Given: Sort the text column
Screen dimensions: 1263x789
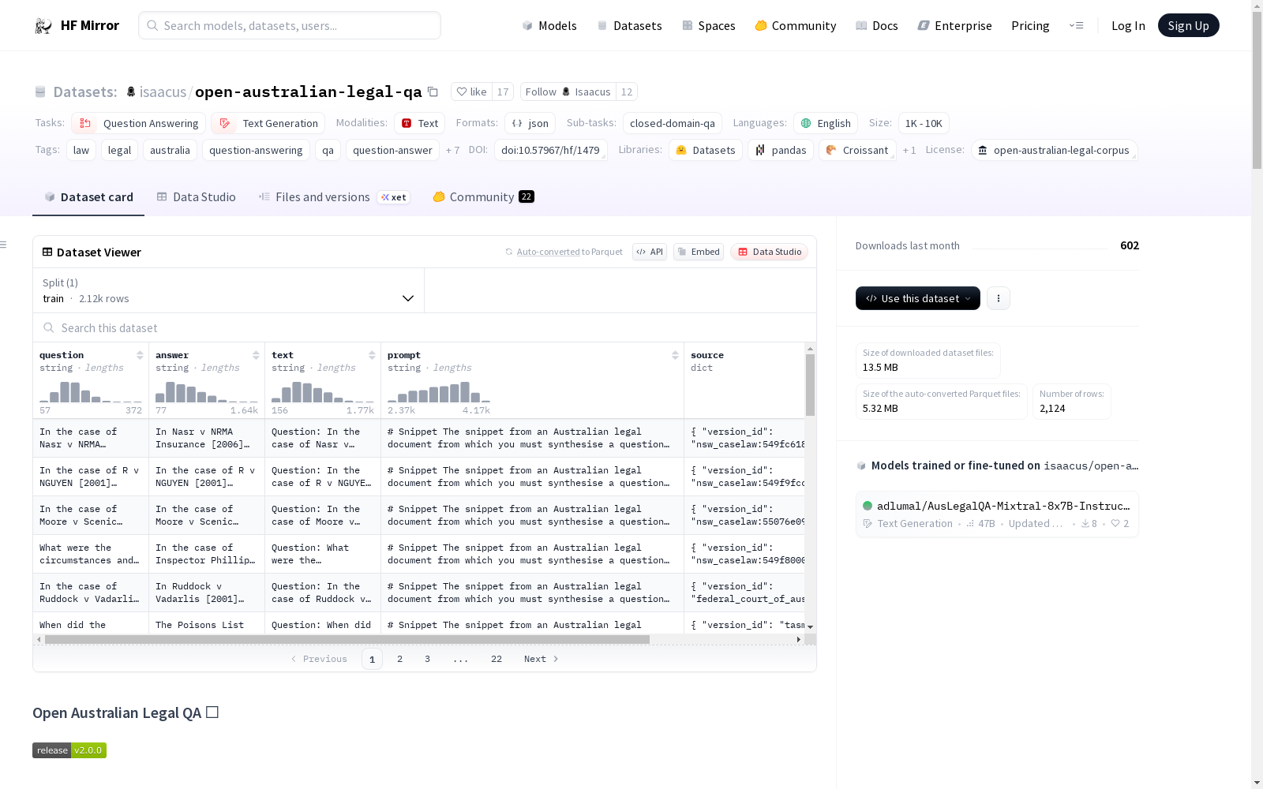Looking at the screenshot, I should tap(372, 355).
